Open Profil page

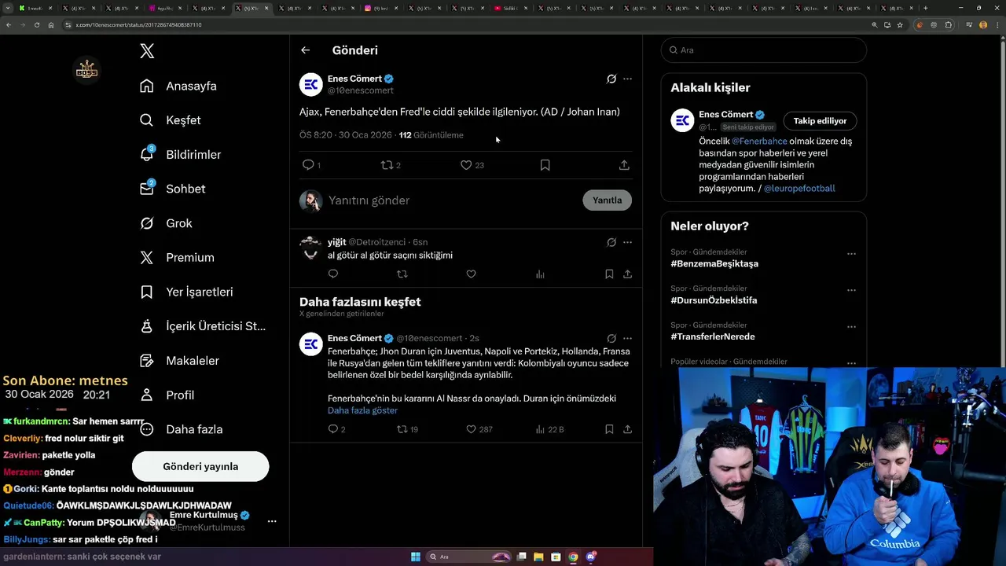(167, 395)
